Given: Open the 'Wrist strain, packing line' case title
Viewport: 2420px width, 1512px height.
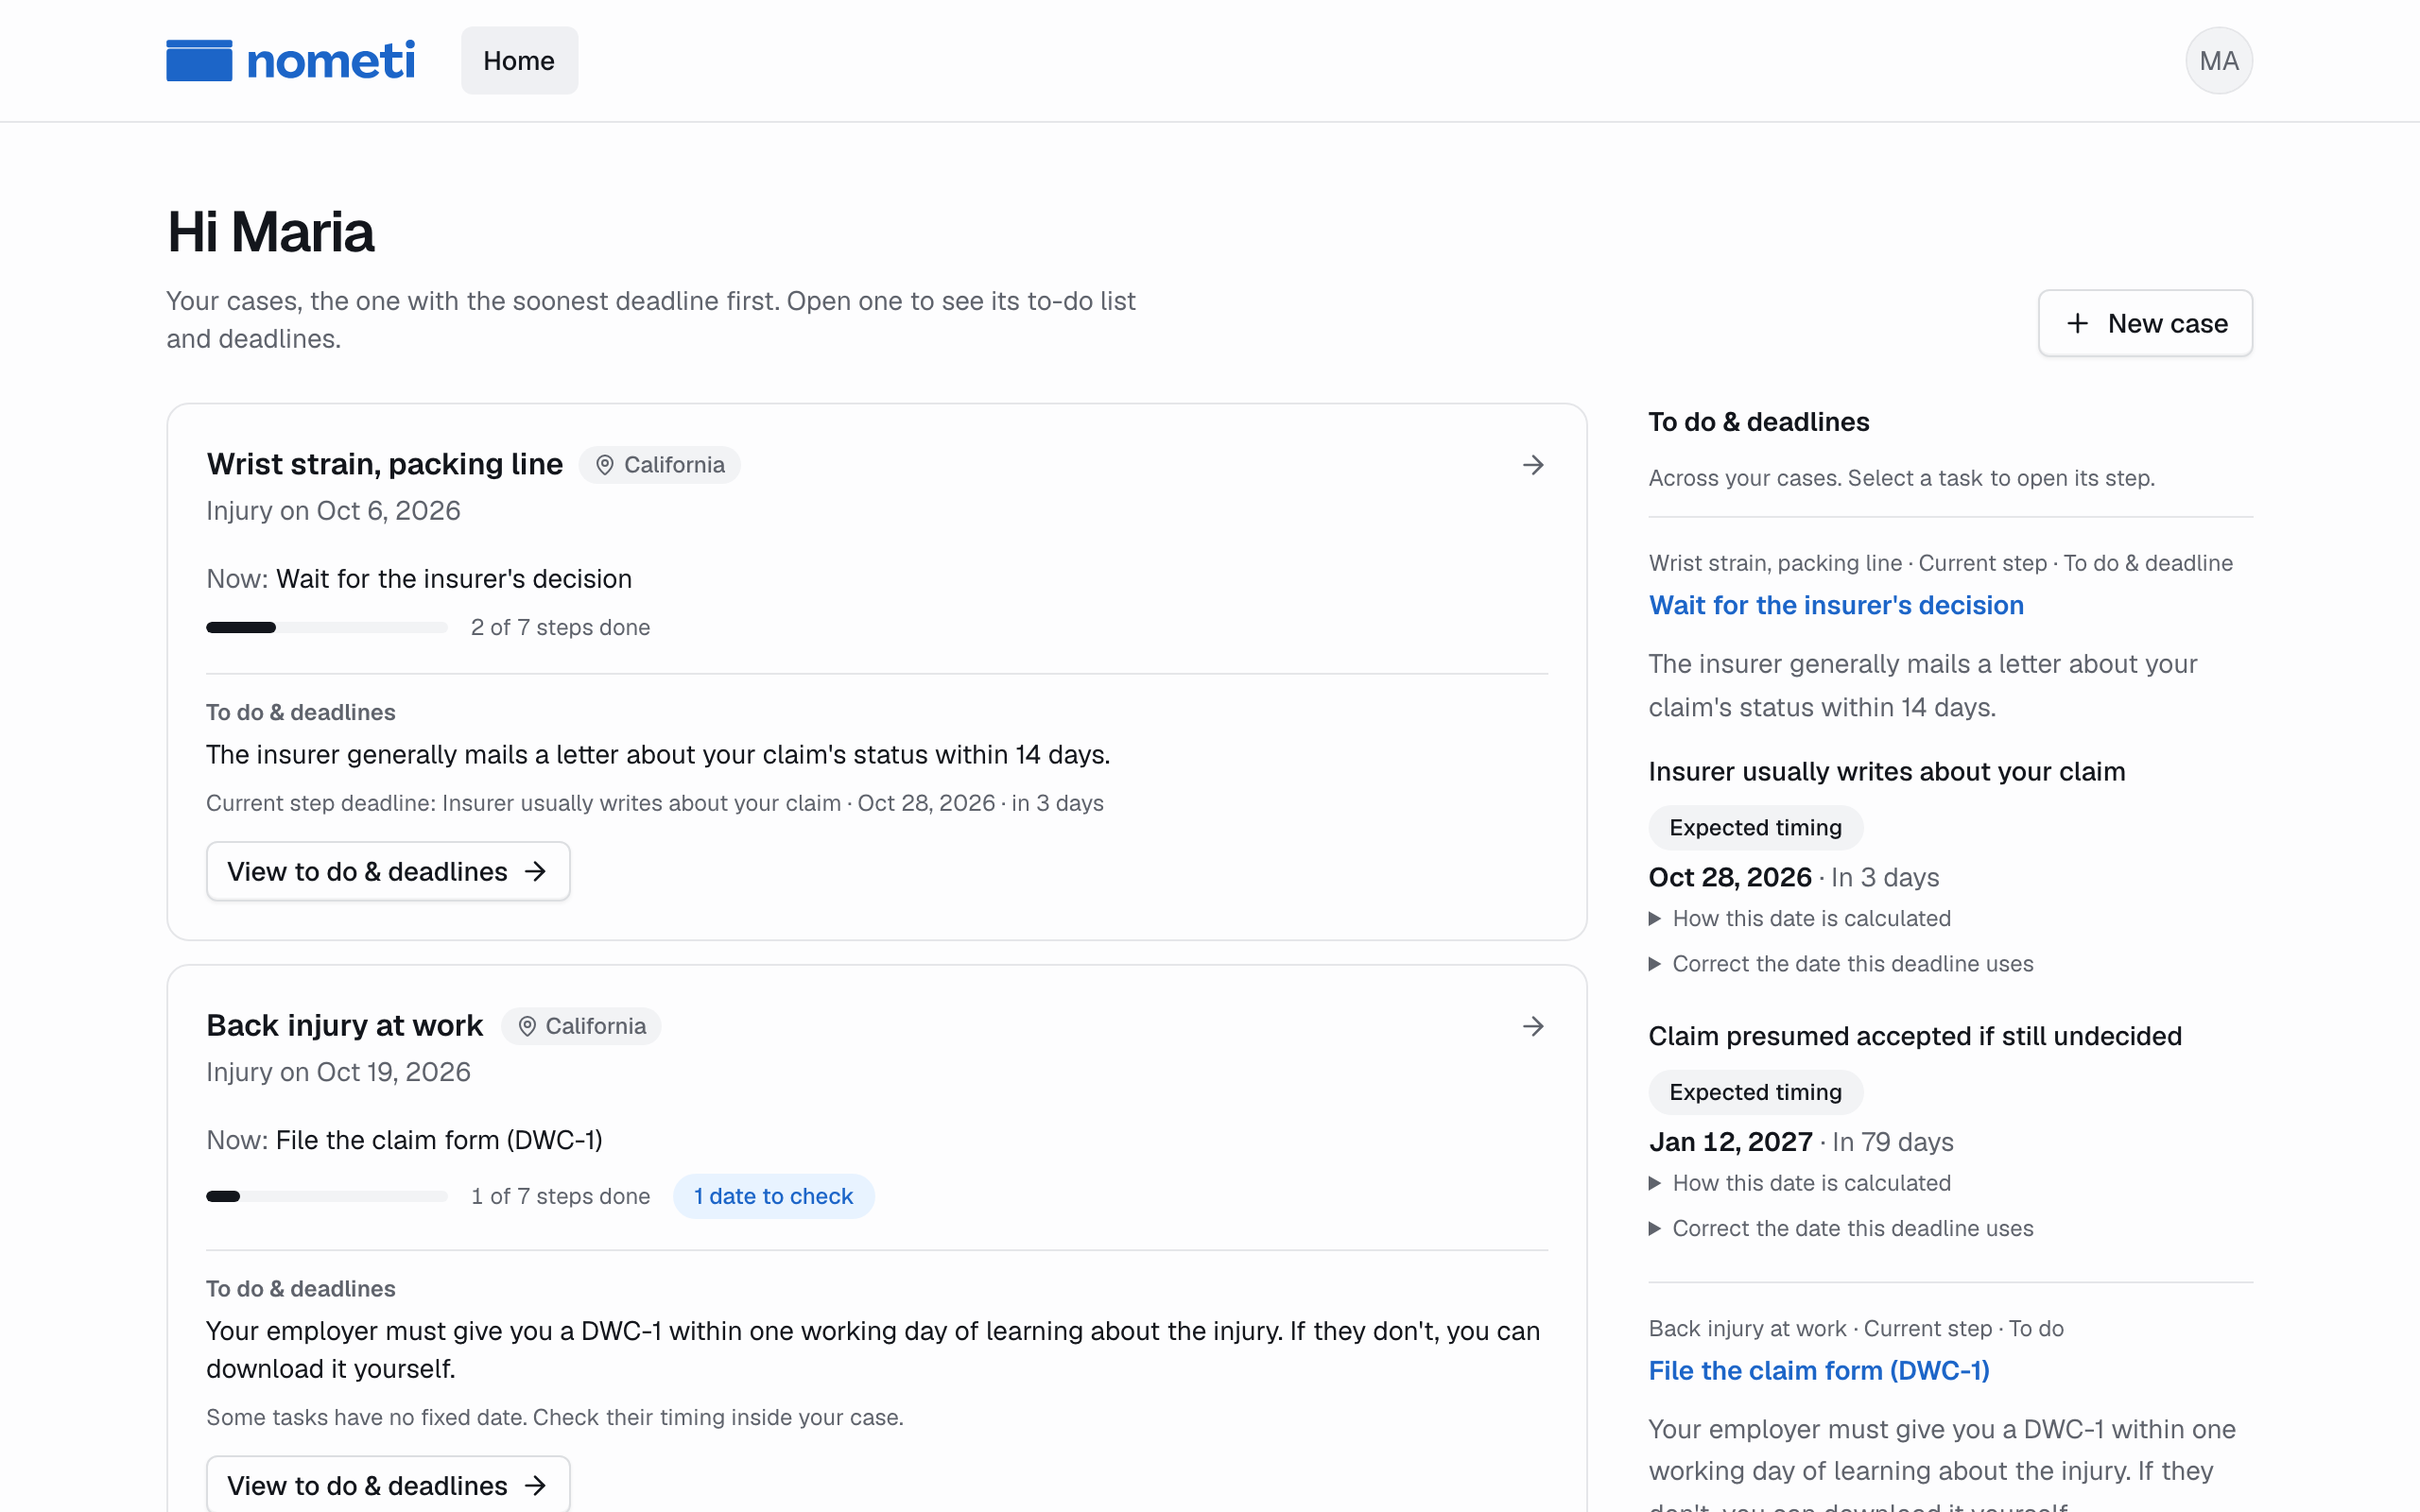Looking at the screenshot, I should click(x=384, y=464).
